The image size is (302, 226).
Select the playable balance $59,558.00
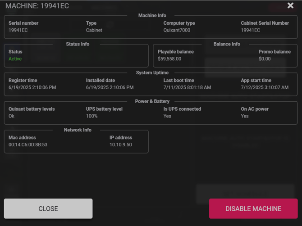169,59
